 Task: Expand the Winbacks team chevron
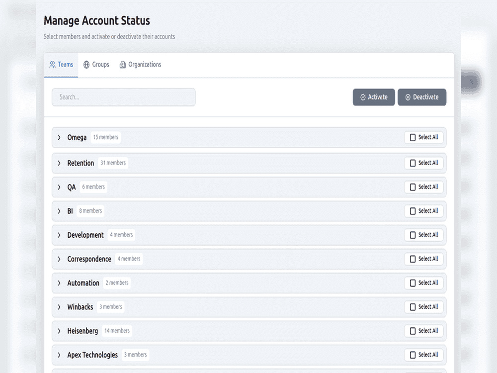[x=59, y=307]
